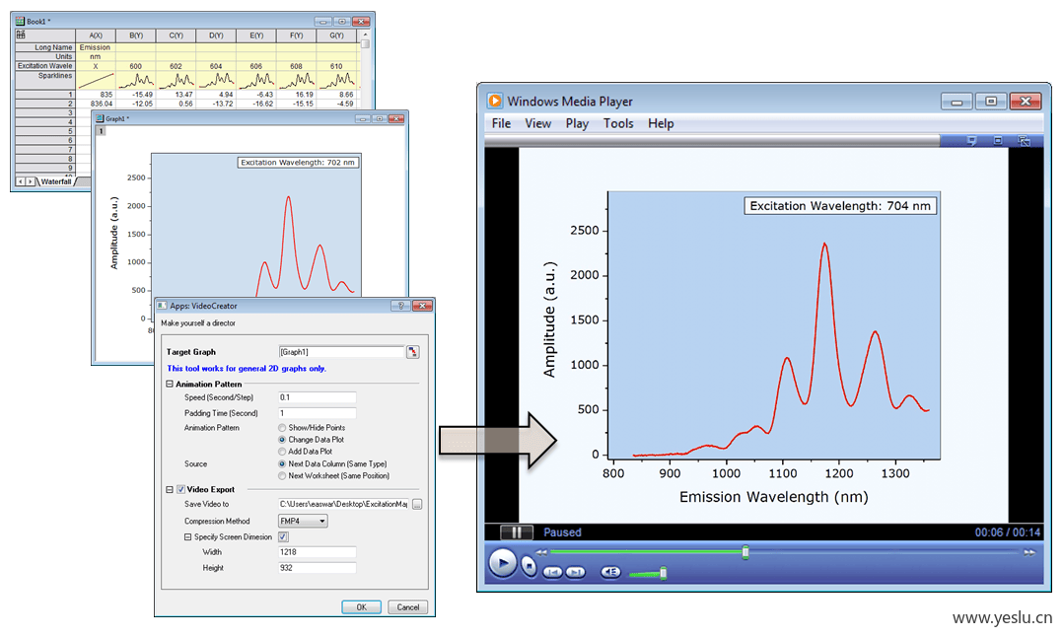
Task: Click the volume slider handle
Action: [x=663, y=573]
